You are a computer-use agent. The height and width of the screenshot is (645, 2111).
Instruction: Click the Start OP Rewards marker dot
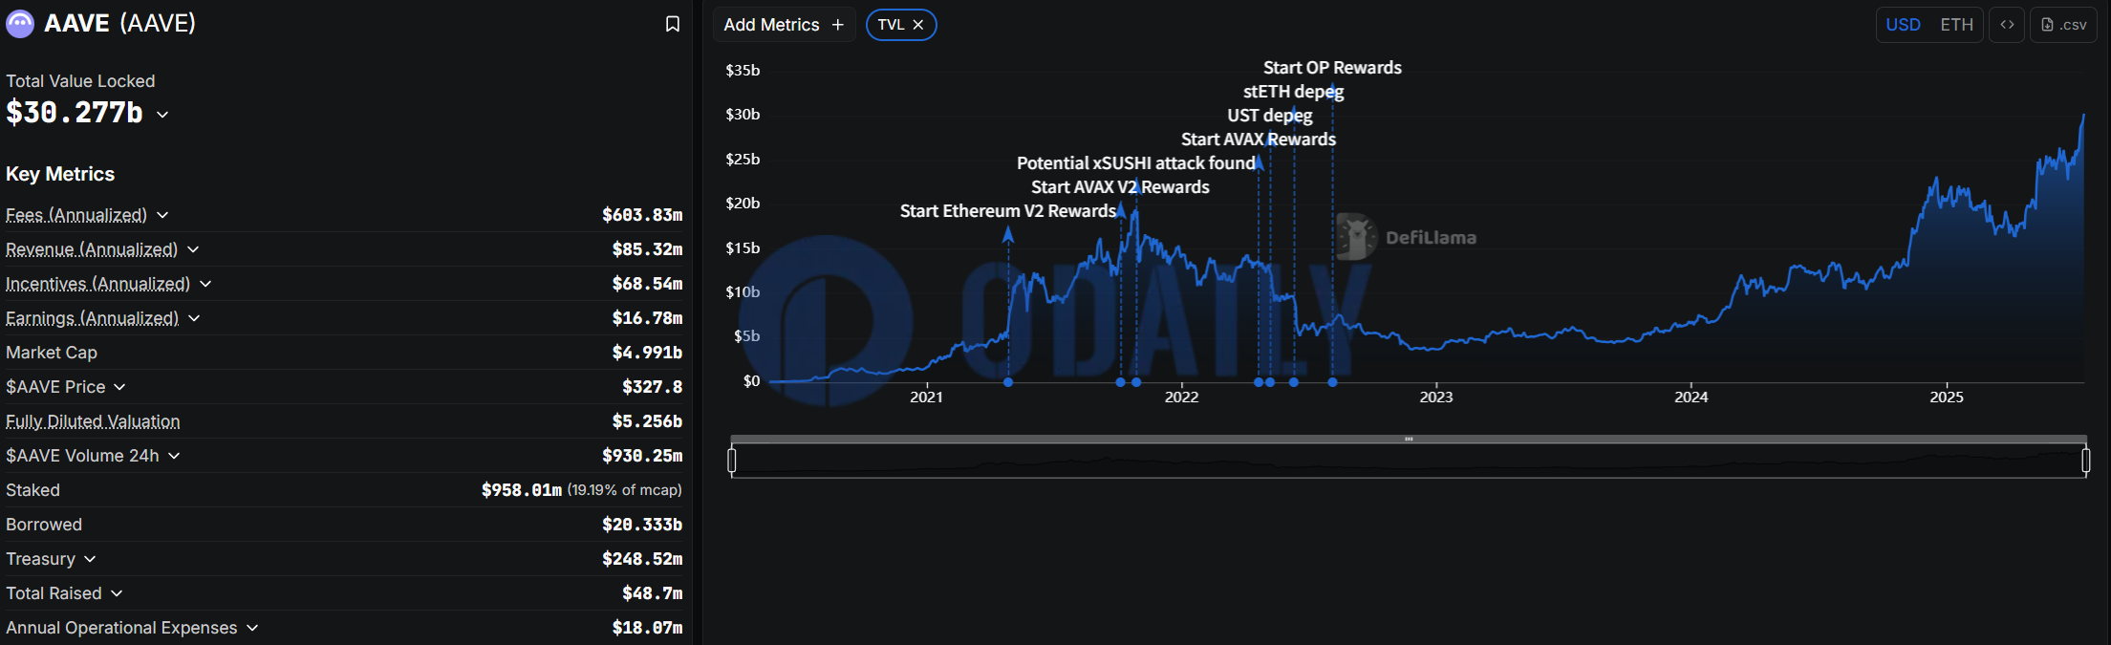pyautogui.click(x=1332, y=382)
